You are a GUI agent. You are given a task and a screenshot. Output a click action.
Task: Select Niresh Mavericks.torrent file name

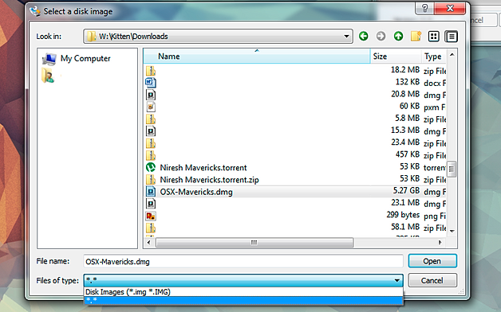tap(203, 168)
